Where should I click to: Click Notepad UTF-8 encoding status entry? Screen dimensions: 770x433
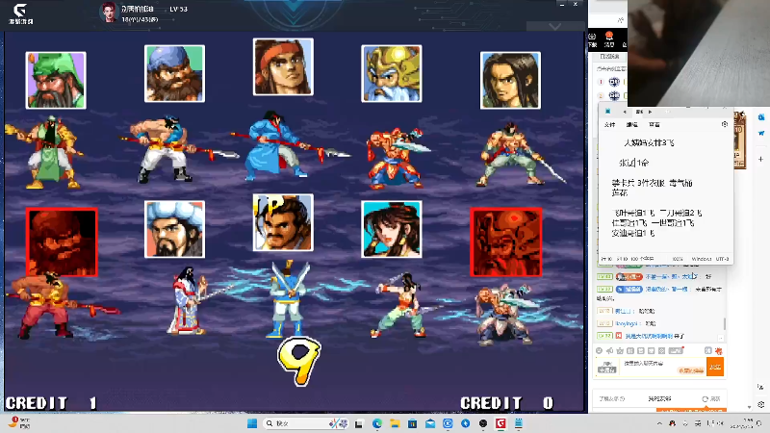coord(722,259)
